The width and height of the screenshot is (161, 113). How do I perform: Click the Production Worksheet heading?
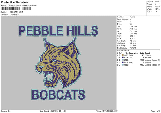pos(15,2)
